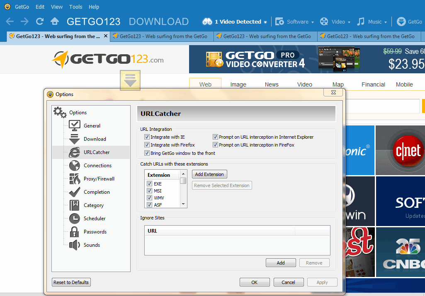Expand the Music dropdown arrow
The image size is (425, 296).
(x=386, y=22)
